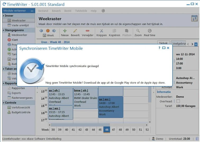Viewport: 200px width, 142px height.
Task: Close the Synchroniseren TimeWriter Mobile dialog
Action: (x=168, y=48)
